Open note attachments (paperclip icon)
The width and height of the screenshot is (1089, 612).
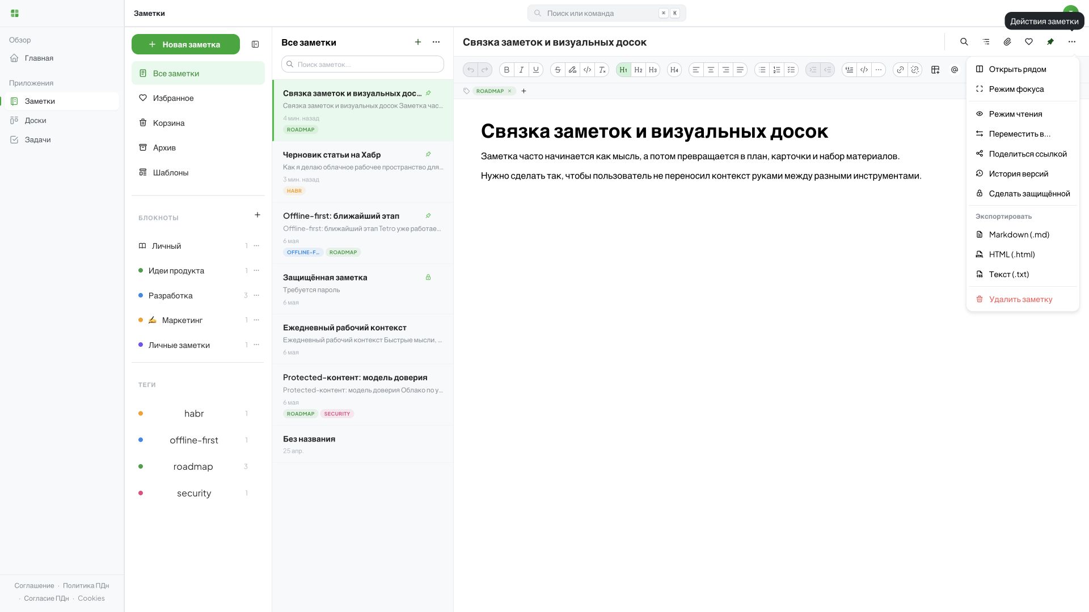[1007, 41]
